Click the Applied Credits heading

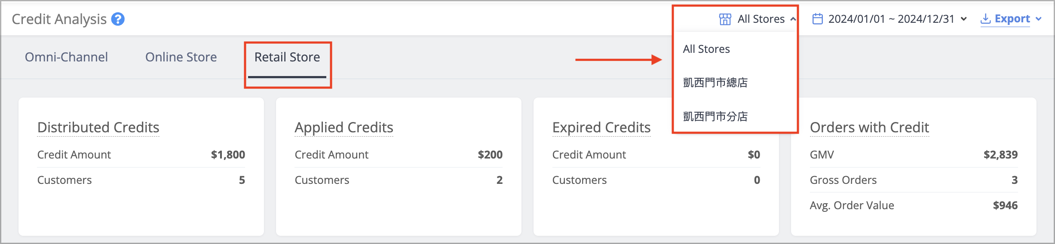[344, 128]
